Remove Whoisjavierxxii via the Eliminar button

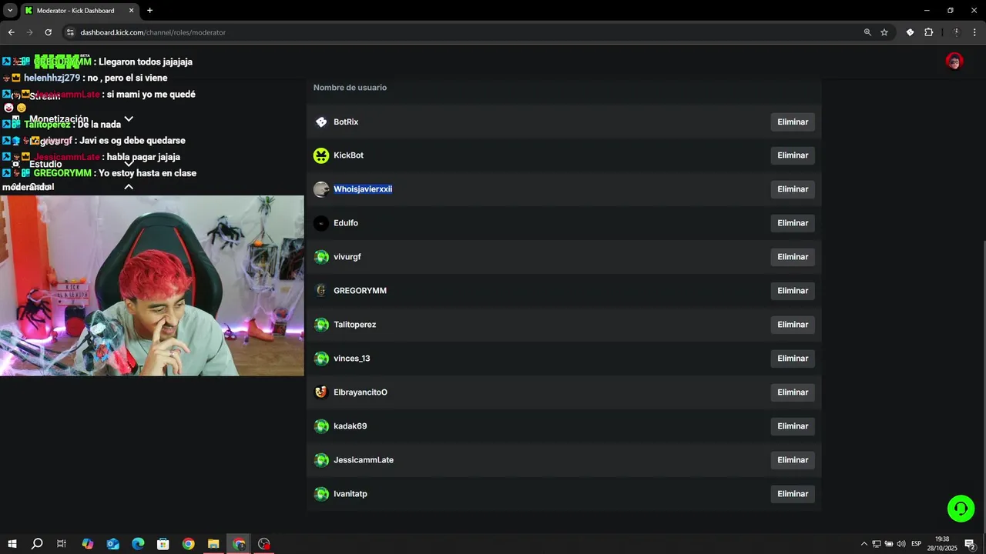pos(793,189)
